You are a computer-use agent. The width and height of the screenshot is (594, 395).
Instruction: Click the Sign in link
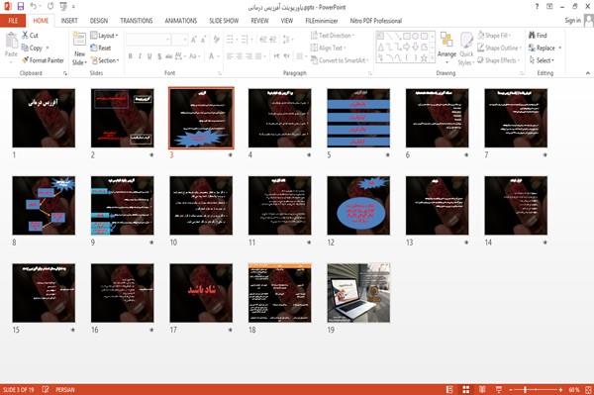[572, 21]
